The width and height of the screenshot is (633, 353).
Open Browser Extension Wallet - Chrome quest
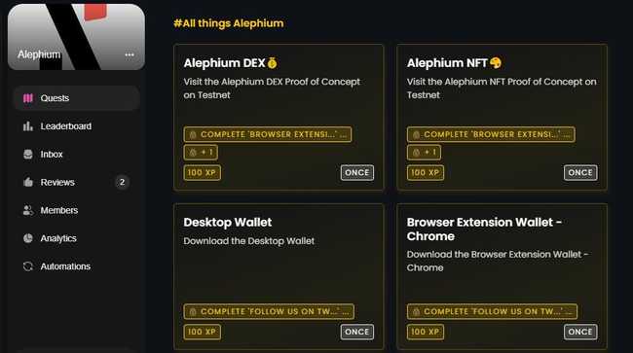pyautogui.click(x=502, y=276)
